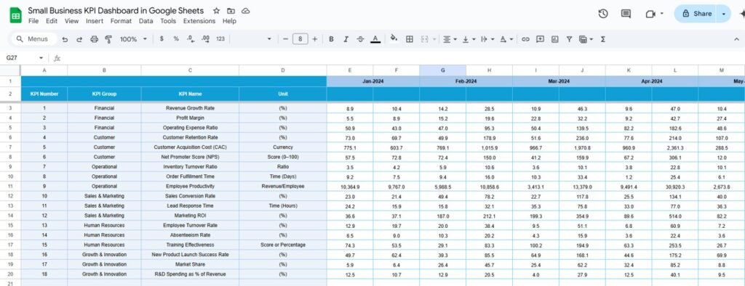The height and width of the screenshot is (286, 745).
Task: Click the font size field showing 8
Action: click(x=300, y=39)
